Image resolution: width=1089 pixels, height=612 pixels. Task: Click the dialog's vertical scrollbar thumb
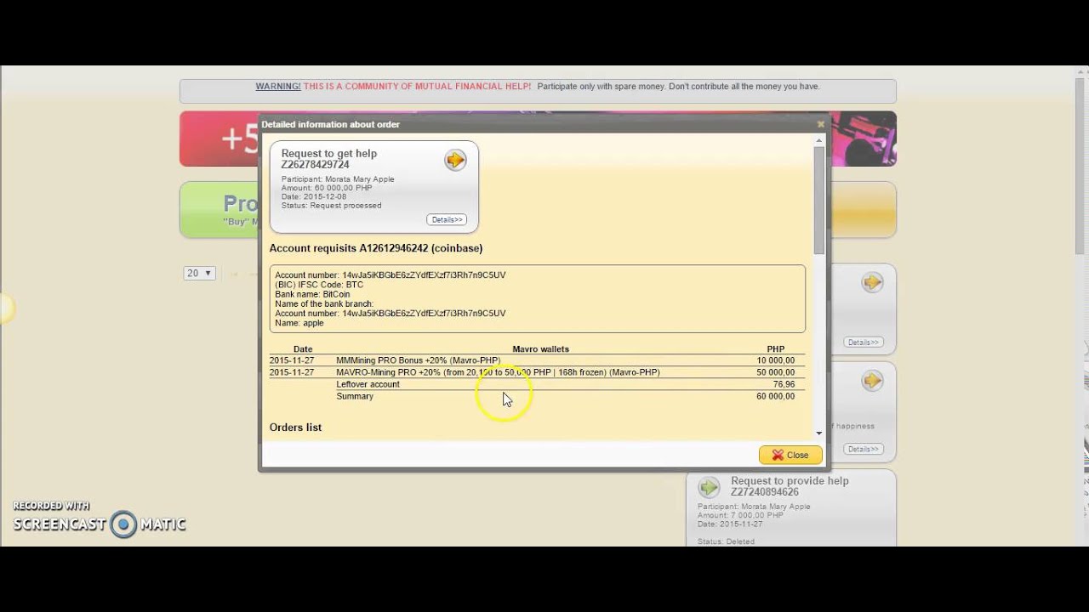point(818,200)
